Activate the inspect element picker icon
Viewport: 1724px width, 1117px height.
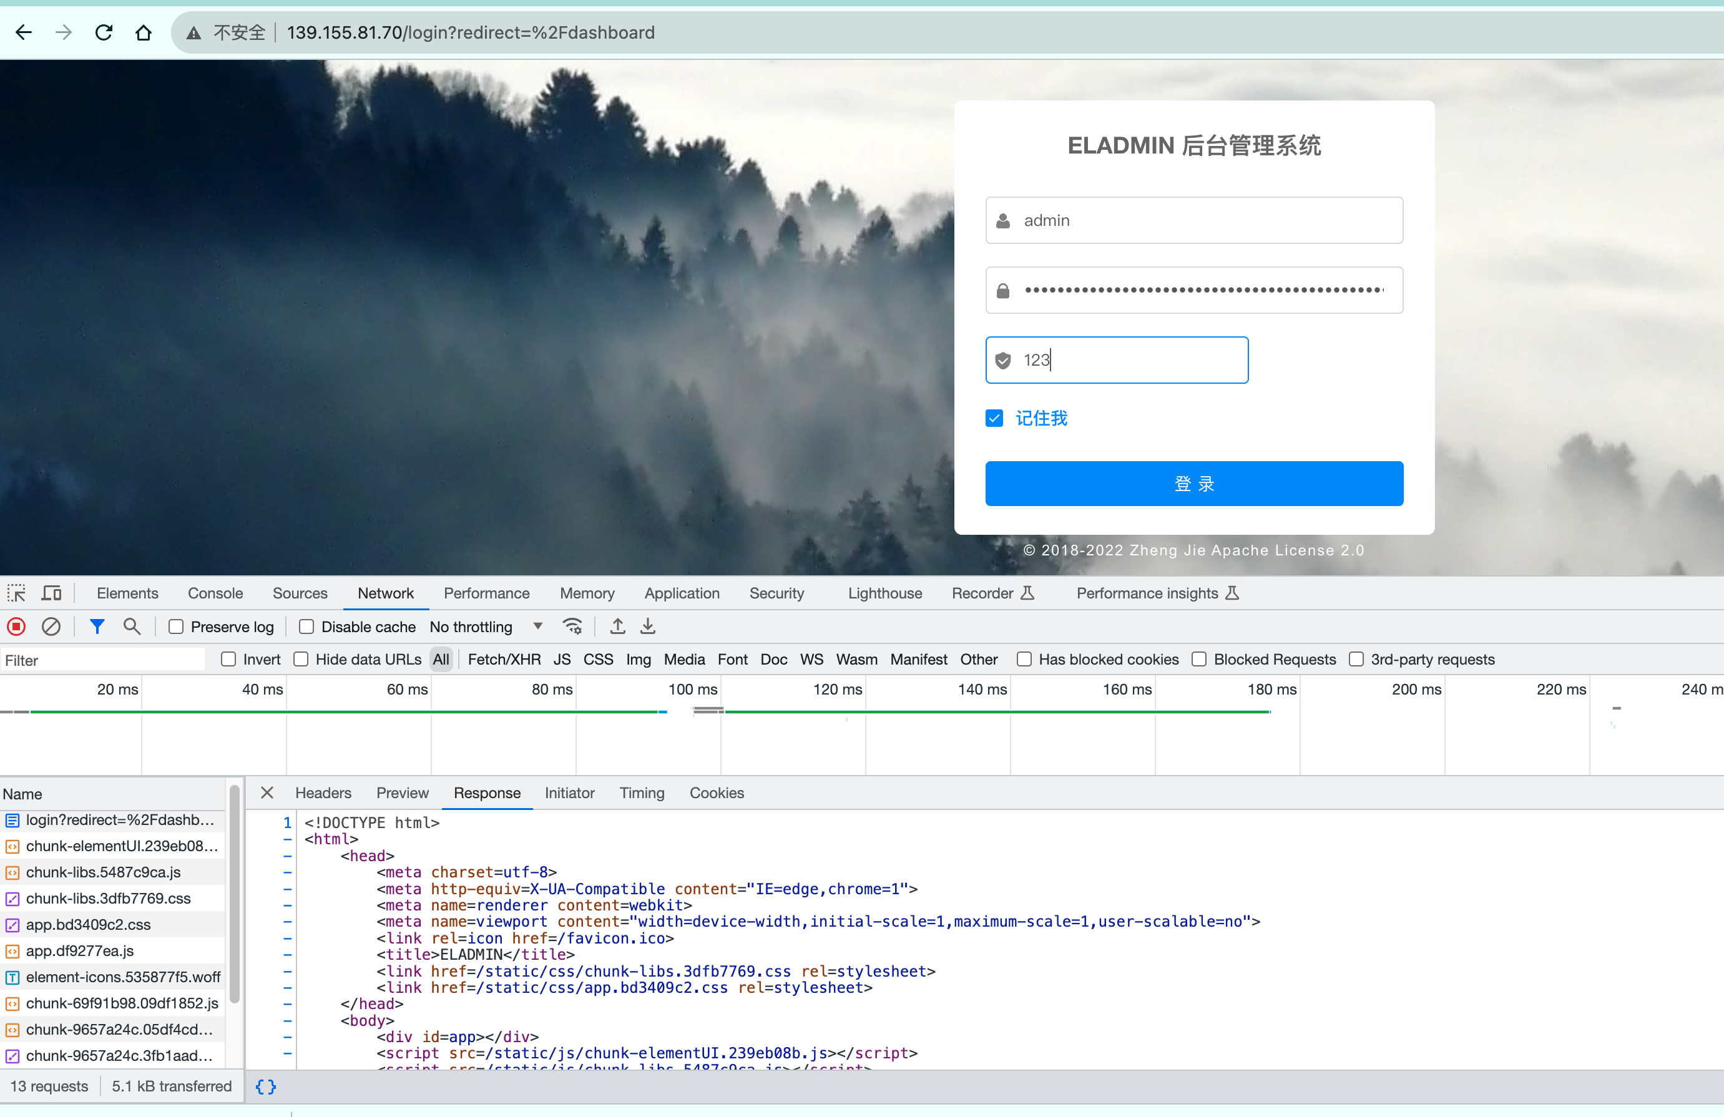16,593
